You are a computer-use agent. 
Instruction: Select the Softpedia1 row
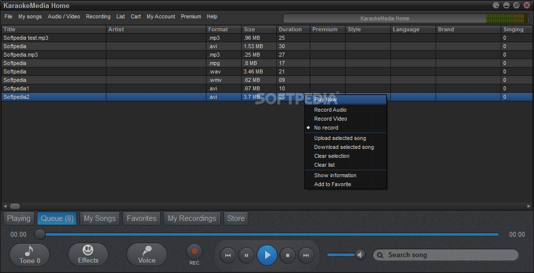point(267,88)
